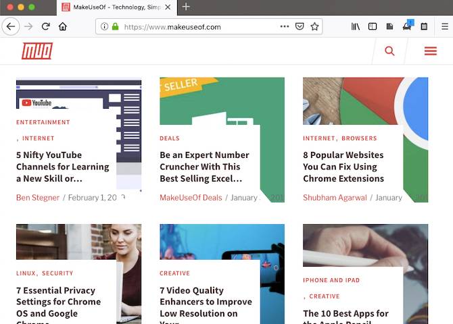This screenshot has width=453, height=324.
Task: Open a new browser tab
Action: click(186, 7)
